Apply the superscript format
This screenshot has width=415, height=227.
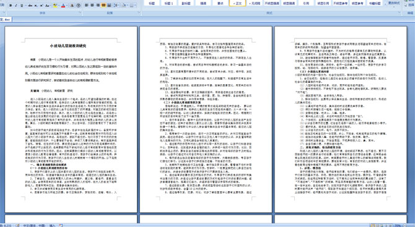(x=41, y=6)
